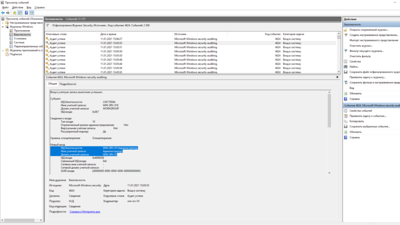Click event description scrollbar down arrow
The width and height of the screenshot is (400, 225).
coord(329,173)
